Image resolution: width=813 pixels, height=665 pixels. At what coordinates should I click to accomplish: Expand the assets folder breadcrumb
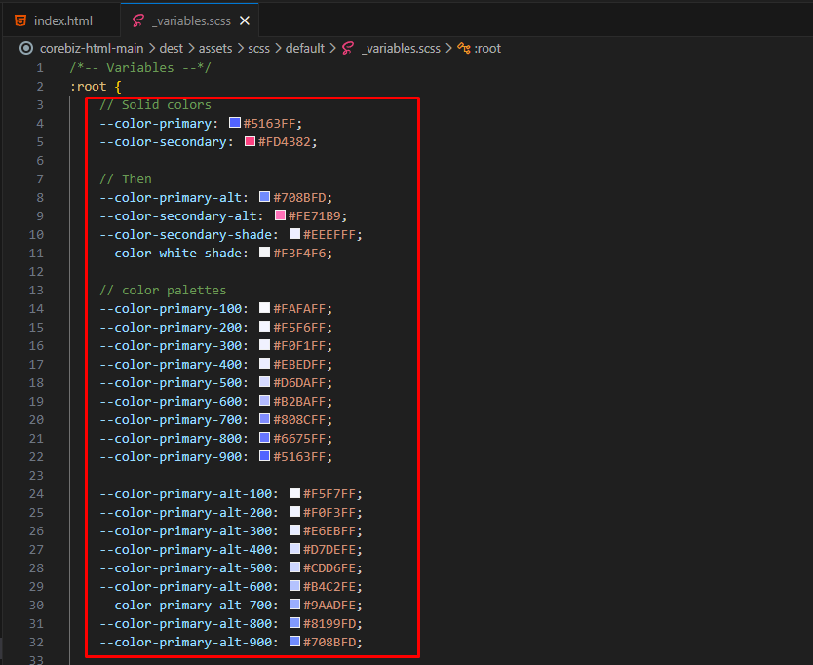215,48
